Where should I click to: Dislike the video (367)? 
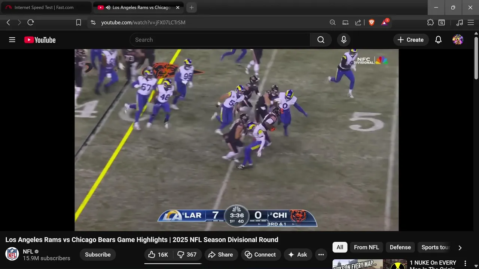coord(187,254)
